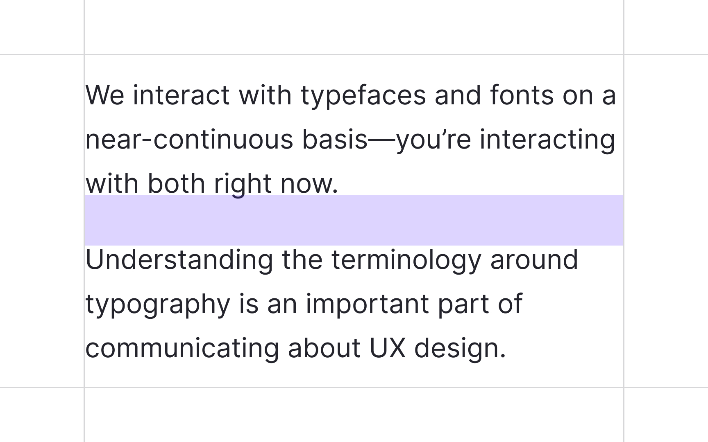
Task: Click the purple paragraph spacing highlight band
Action: tap(354, 220)
